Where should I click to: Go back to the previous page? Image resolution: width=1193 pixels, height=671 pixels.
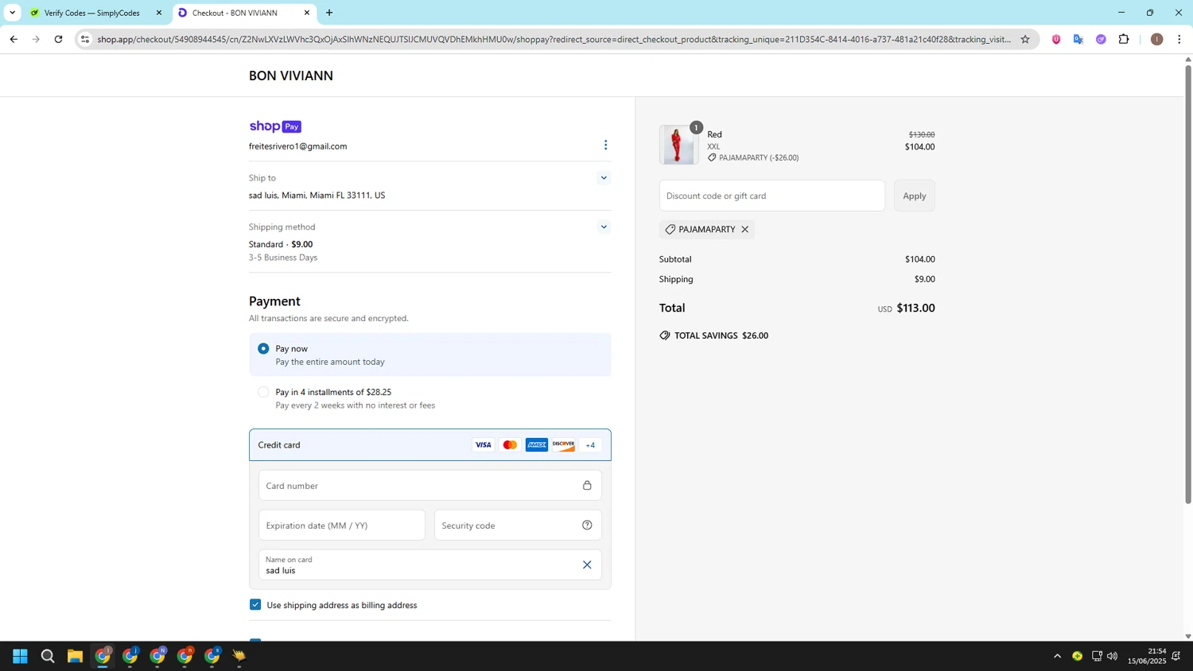click(x=14, y=39)
